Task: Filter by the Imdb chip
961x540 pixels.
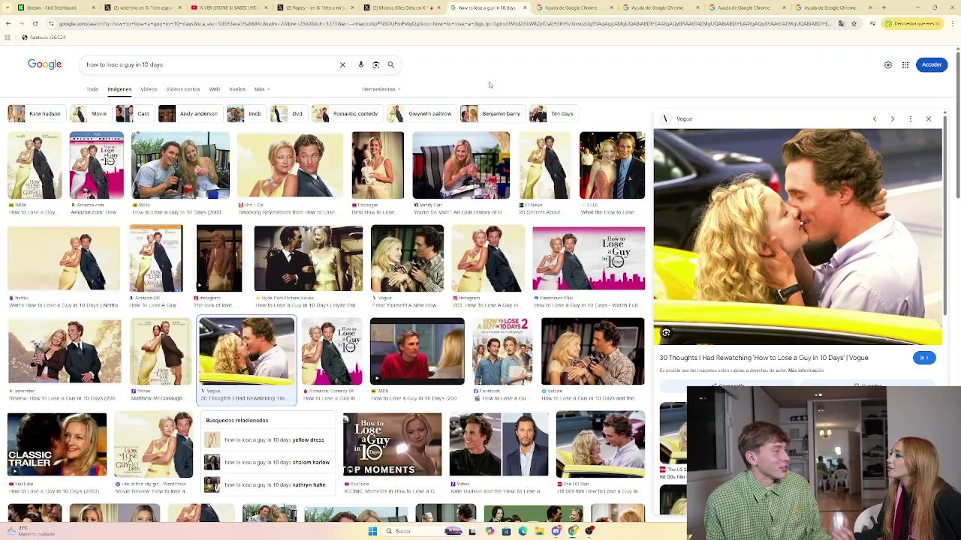Action: pos(245,114)
